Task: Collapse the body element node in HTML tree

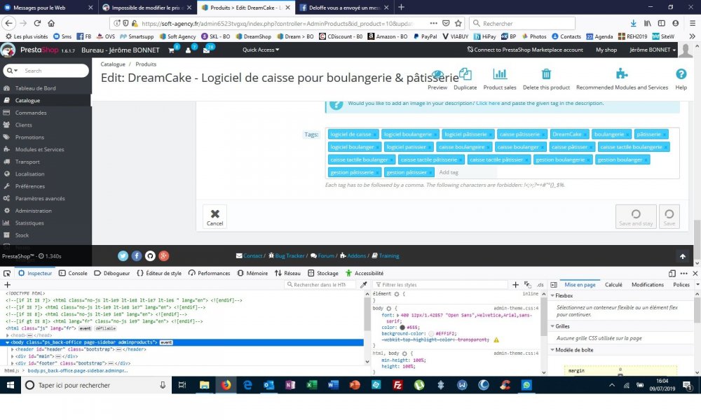Action: [x=7, y=342]
